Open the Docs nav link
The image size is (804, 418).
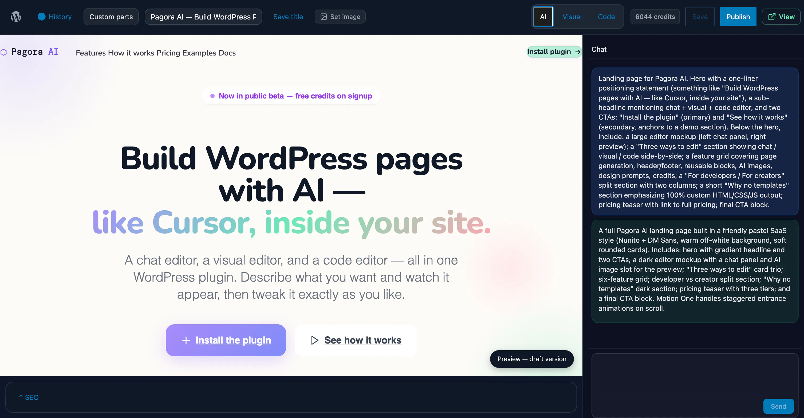point(227,53)
